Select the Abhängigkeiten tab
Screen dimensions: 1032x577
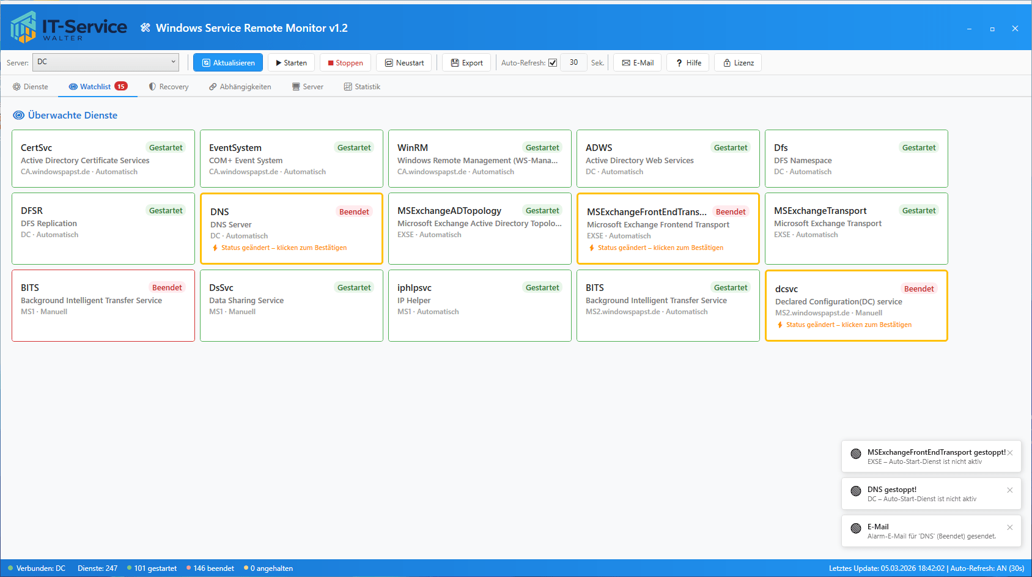(x=240, y=87)
